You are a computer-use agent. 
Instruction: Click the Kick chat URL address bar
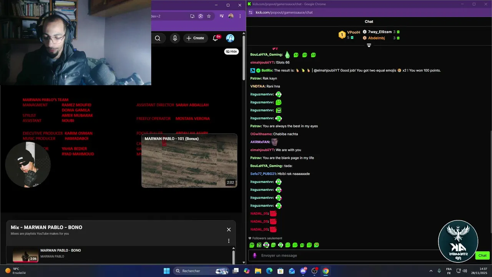(284, 12)
